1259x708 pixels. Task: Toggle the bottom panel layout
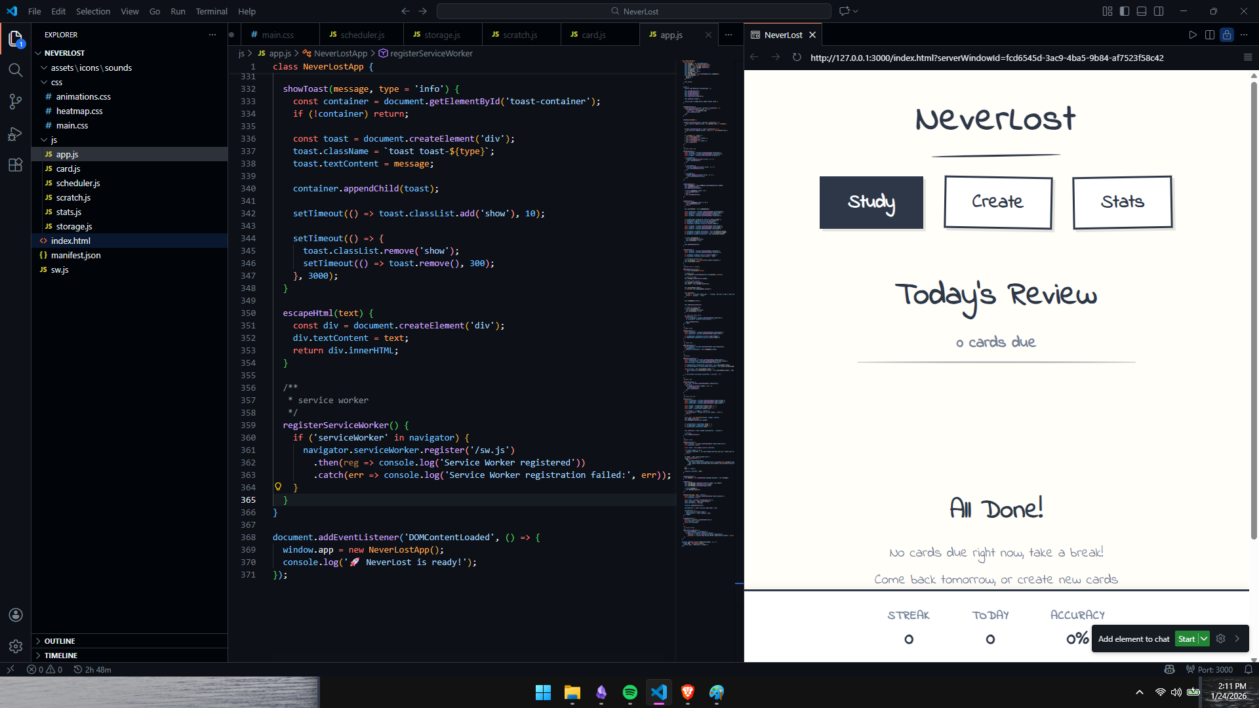[1142, 11]
